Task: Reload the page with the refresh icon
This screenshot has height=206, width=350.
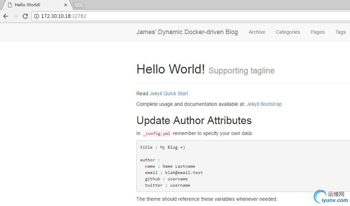Action: pyautogui.click(x=25, y=16)
